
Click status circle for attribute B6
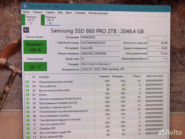tap(28, 107)
